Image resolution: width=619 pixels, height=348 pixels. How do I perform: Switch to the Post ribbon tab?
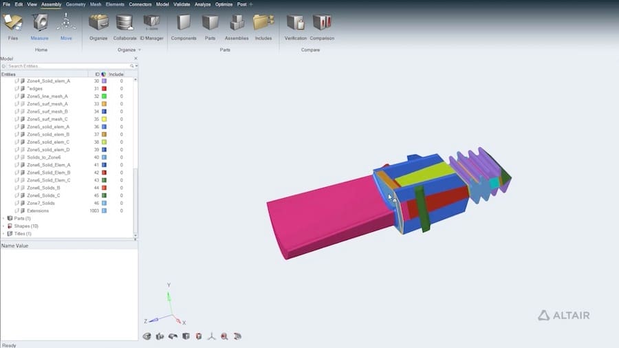[x=241, y=4]
